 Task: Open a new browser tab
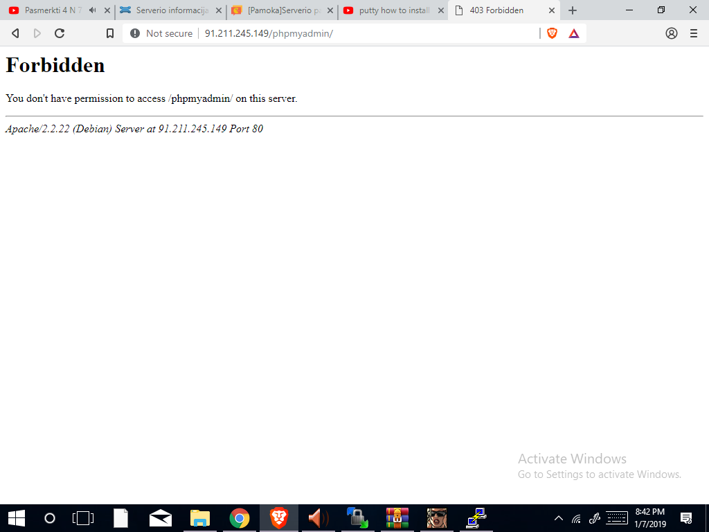[573, 10]
